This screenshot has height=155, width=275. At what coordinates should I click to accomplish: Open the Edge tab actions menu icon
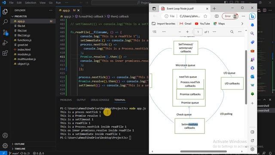[x=154, y=9]
